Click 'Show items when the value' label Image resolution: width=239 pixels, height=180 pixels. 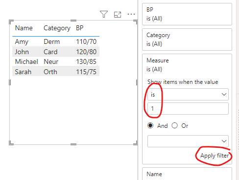pos(183,82)
